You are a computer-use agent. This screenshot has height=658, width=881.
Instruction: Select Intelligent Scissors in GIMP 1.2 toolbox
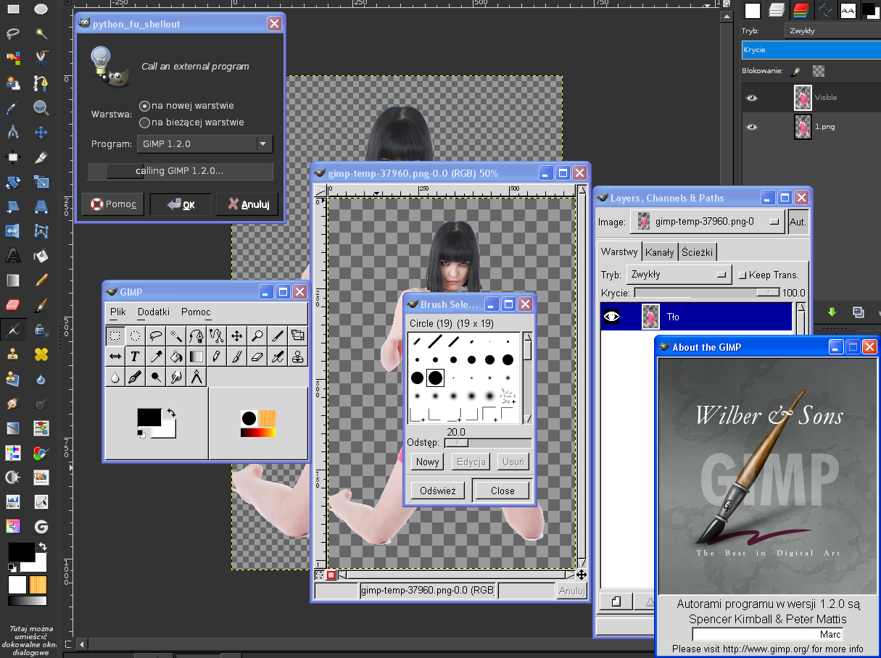[216, 336]
